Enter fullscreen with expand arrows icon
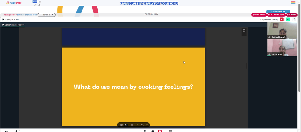 (x=294, y=20)
